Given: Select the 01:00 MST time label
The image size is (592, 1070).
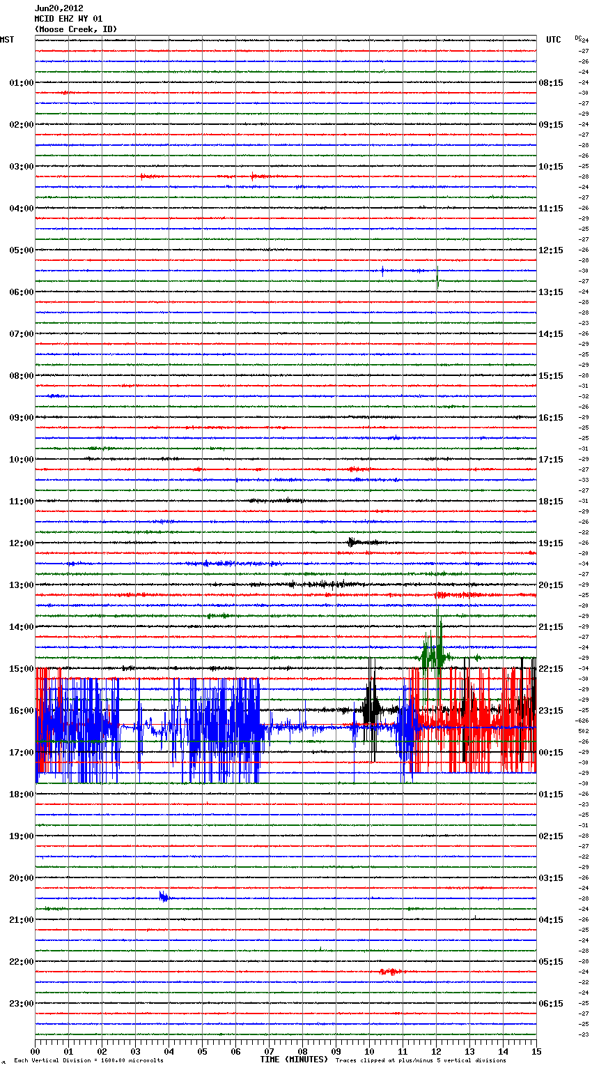Looking at the screenshot, I should pyautogui.click(x=22, y=83).
